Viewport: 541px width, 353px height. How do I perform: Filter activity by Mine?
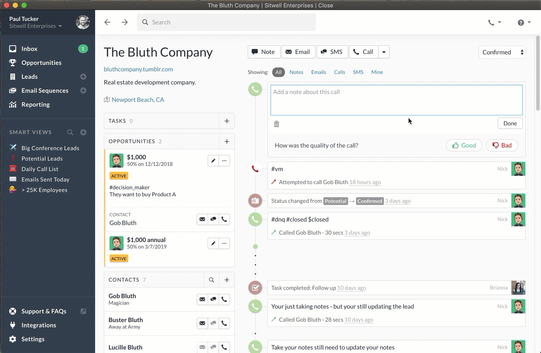click(x=377, y=72)
